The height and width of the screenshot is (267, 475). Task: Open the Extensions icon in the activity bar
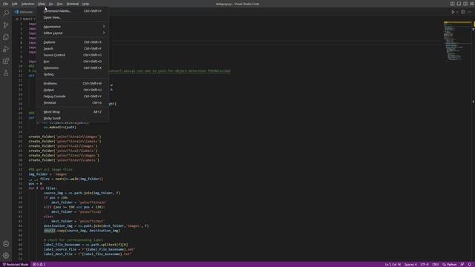(x=6, y=61)
